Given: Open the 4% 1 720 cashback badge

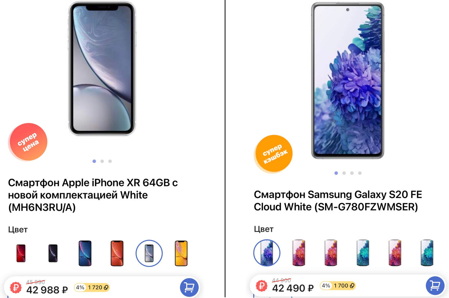Looking at the screenshot, I should (92, 288).
